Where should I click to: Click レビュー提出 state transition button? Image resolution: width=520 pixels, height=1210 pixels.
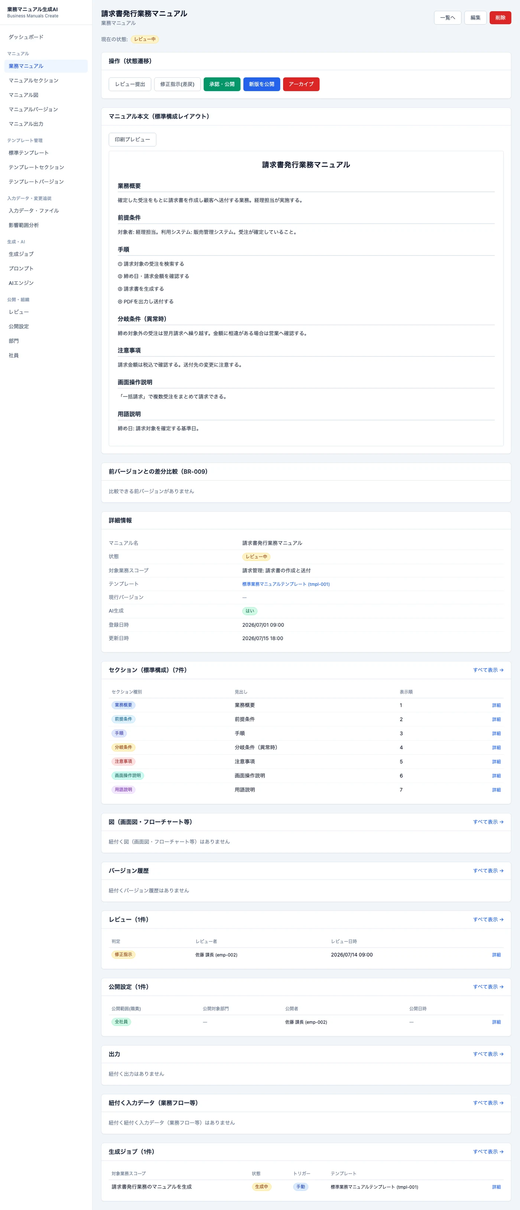pyautogui.click(x=130, y=84)
